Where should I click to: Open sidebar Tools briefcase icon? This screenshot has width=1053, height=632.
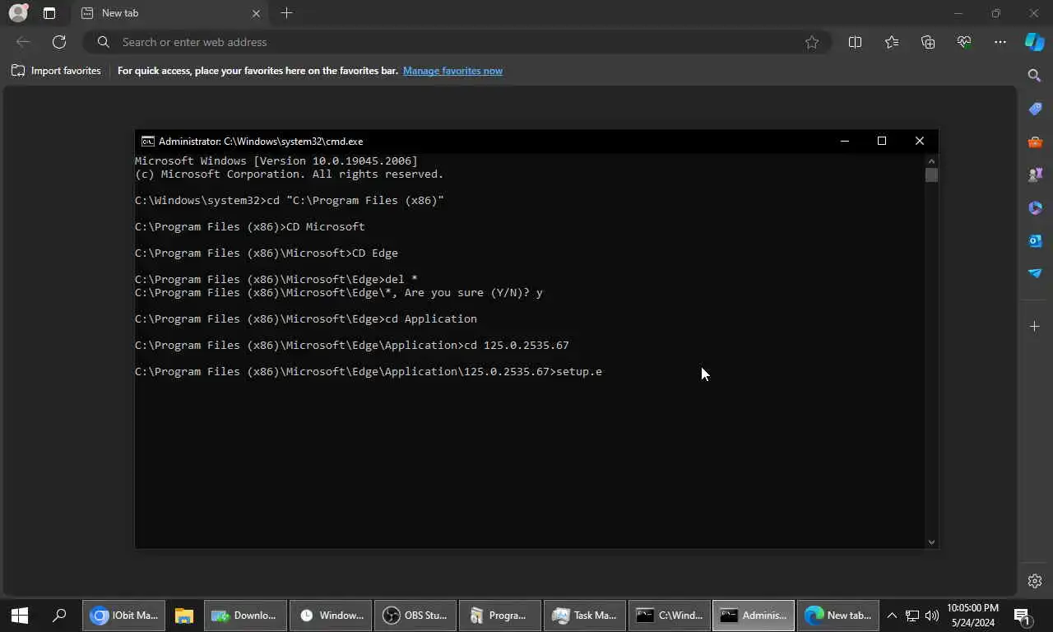coord(1035,142)
